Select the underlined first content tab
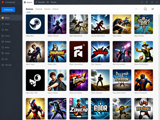160x120 pixels. point(29,9)
